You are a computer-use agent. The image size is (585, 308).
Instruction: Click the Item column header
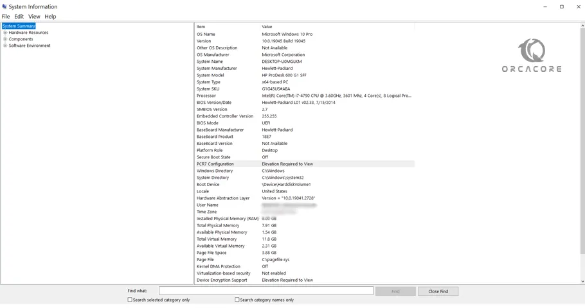pyautogui.click(x=227, y=26)
